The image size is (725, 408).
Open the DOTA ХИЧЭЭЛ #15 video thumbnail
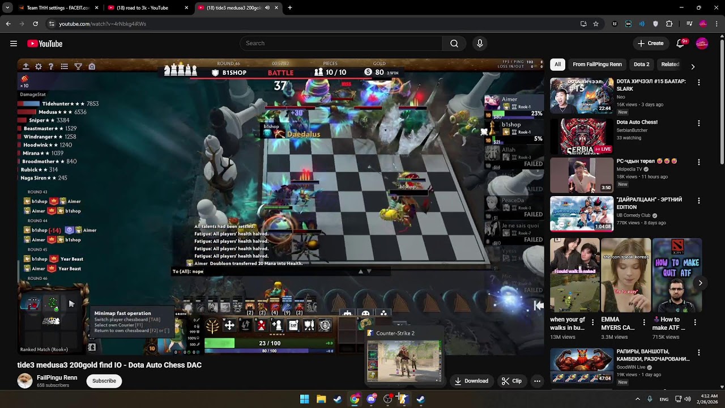582,96
